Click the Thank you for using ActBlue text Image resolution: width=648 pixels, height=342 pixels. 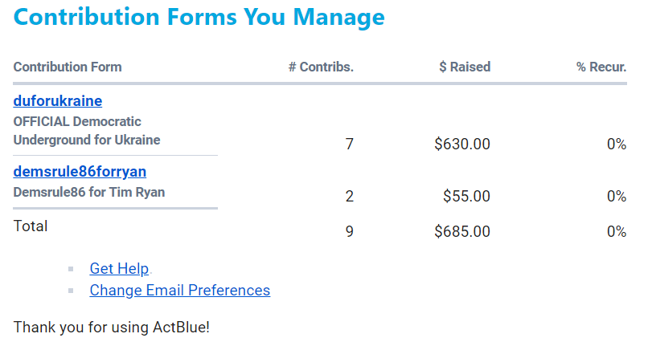click(112, 327)
